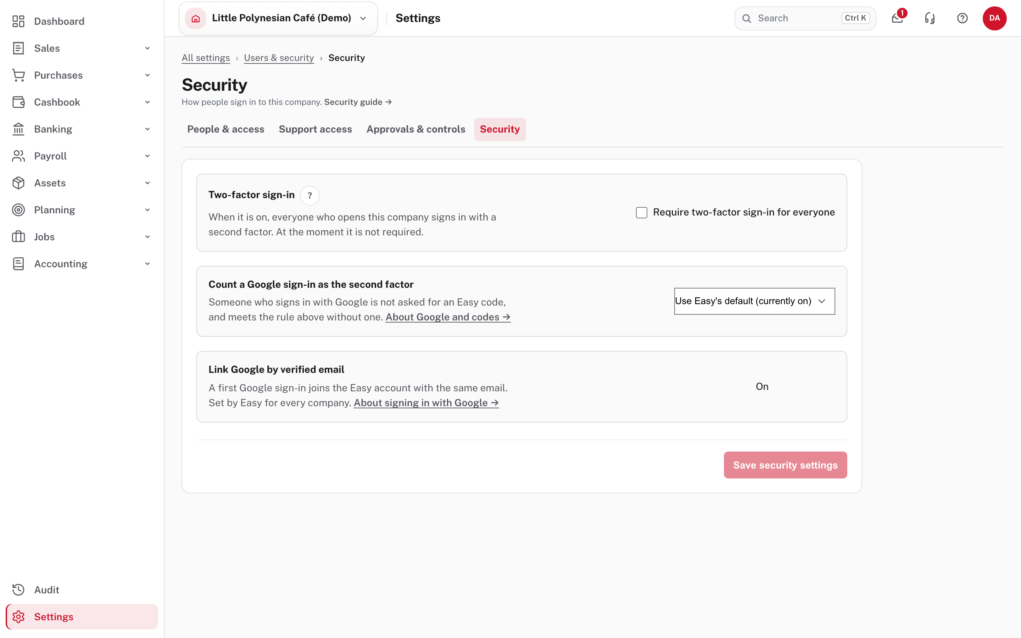The image size is (1021, 638).
Task: Click Save security settings button
Action: tap(785, 465)
